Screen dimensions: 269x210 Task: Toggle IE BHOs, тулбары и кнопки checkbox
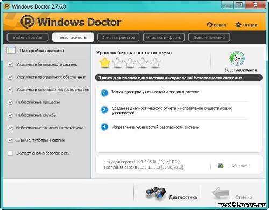point(10,140)
